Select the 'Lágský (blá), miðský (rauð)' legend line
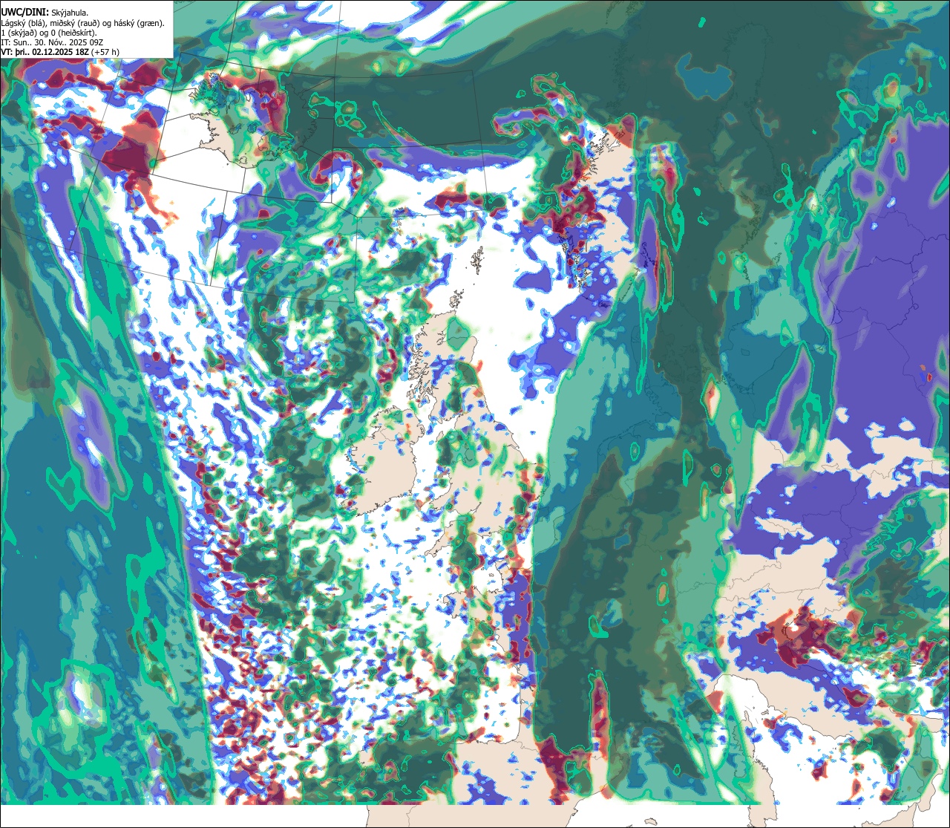This screenshot has height=828, width=950. pos(83,23)
